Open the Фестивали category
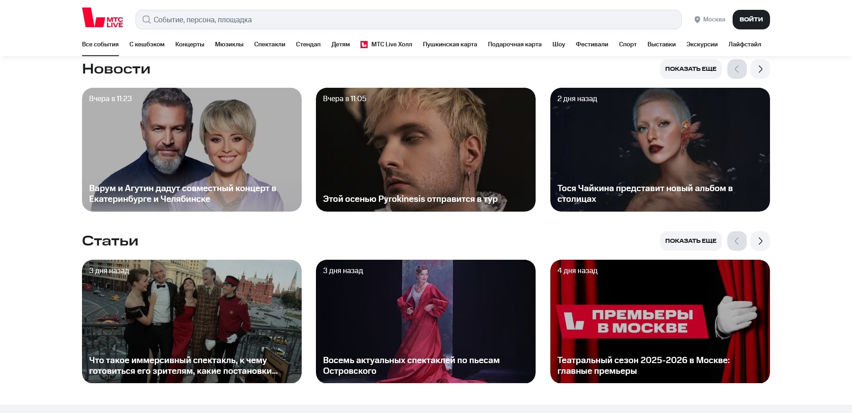The height and width of the screenshot is (413, 852). click(592, 44)
